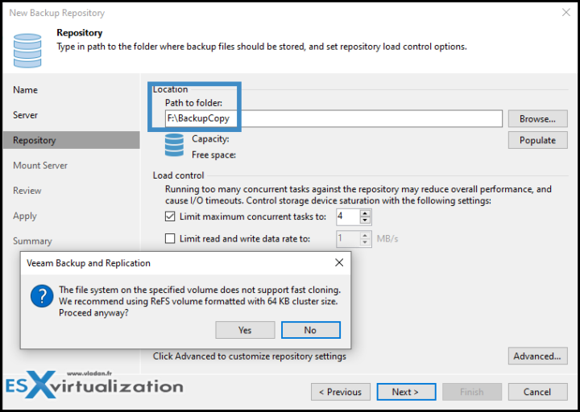Image resolution: width=580 pixels, height=412 pixels.
Task: Increase concurrent tasks with up arrow
Action: tap(365, 213)
